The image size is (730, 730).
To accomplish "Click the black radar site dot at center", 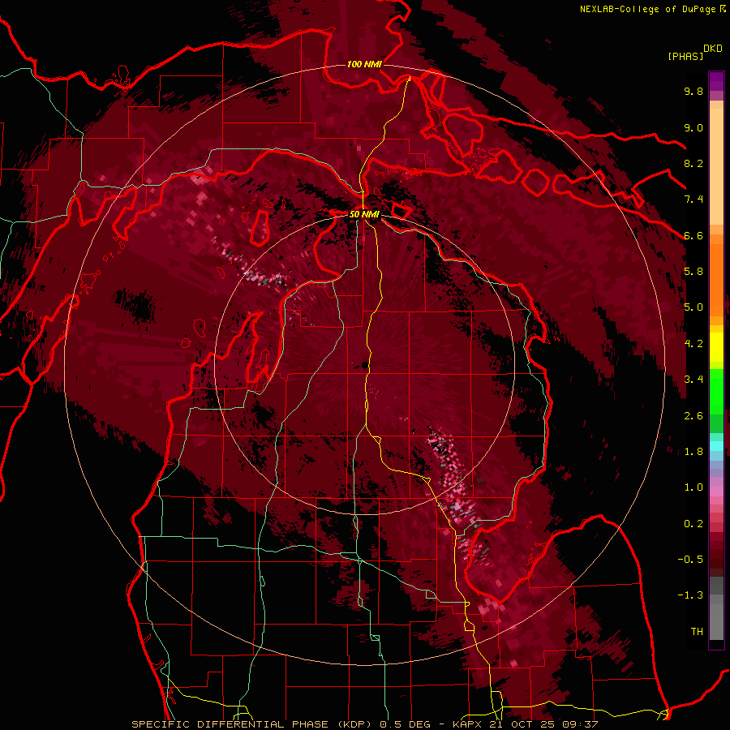I will tap(364, 366).
